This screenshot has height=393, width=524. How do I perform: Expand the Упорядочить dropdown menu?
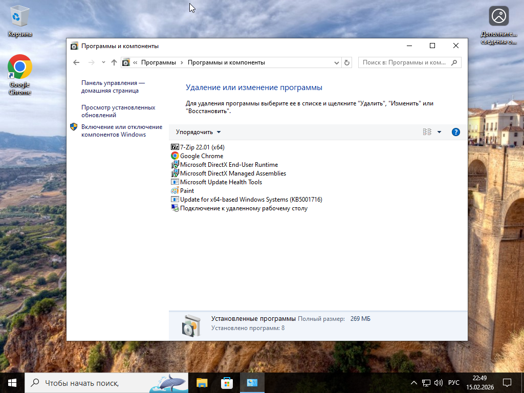pyautogui.click(x=199, y=132)
